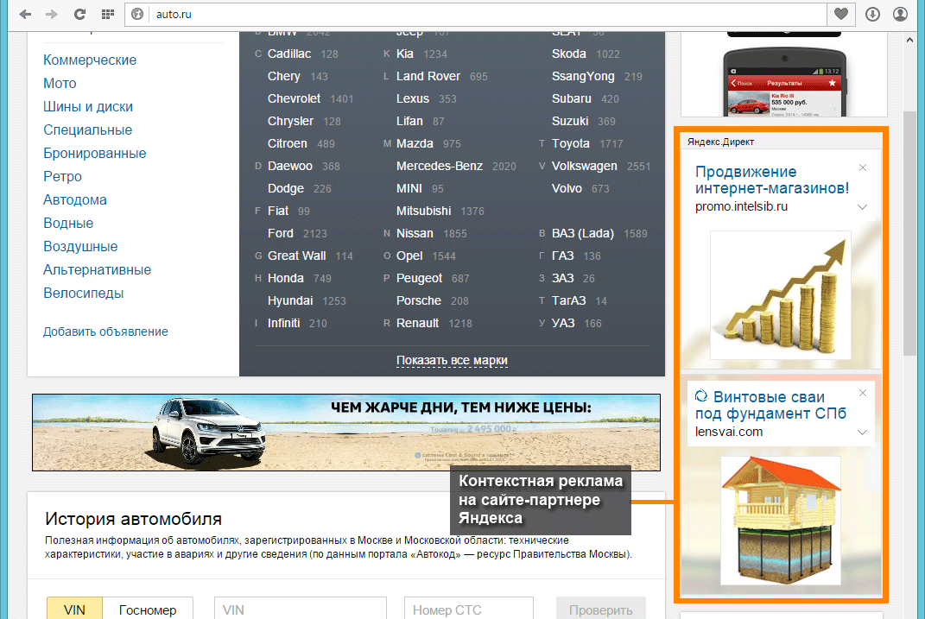The height and width of the screenshot is (619, 925).
Task: Select the Great Wall brand
Action: point(297,256)
